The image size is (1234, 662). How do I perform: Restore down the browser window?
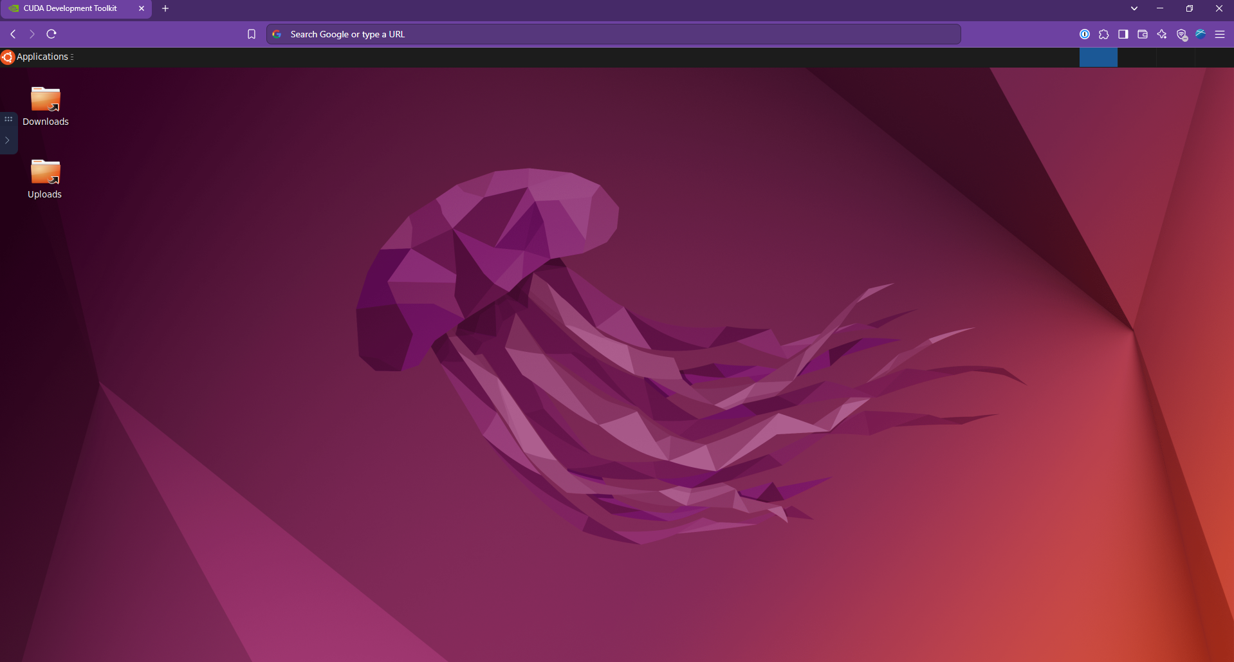1190,8
